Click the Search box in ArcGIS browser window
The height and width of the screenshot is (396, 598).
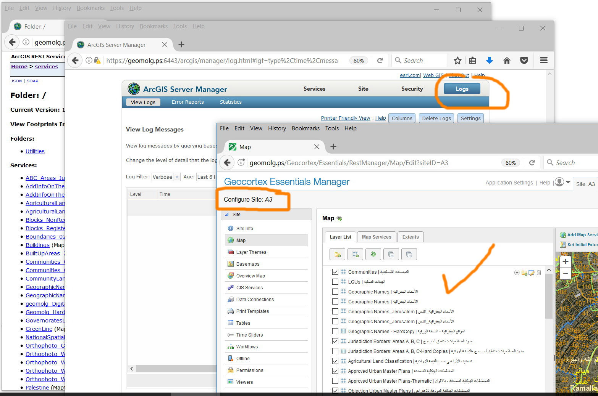(x=419, y=61)
